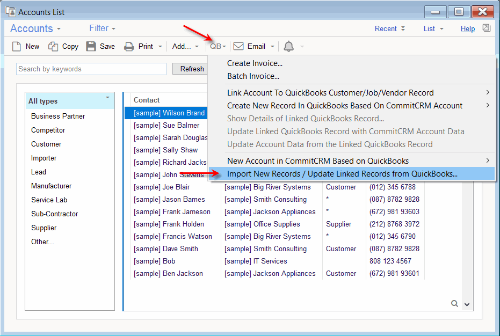
Task: Select Import New Records / Update Linked Records
Action: (342, 174)
